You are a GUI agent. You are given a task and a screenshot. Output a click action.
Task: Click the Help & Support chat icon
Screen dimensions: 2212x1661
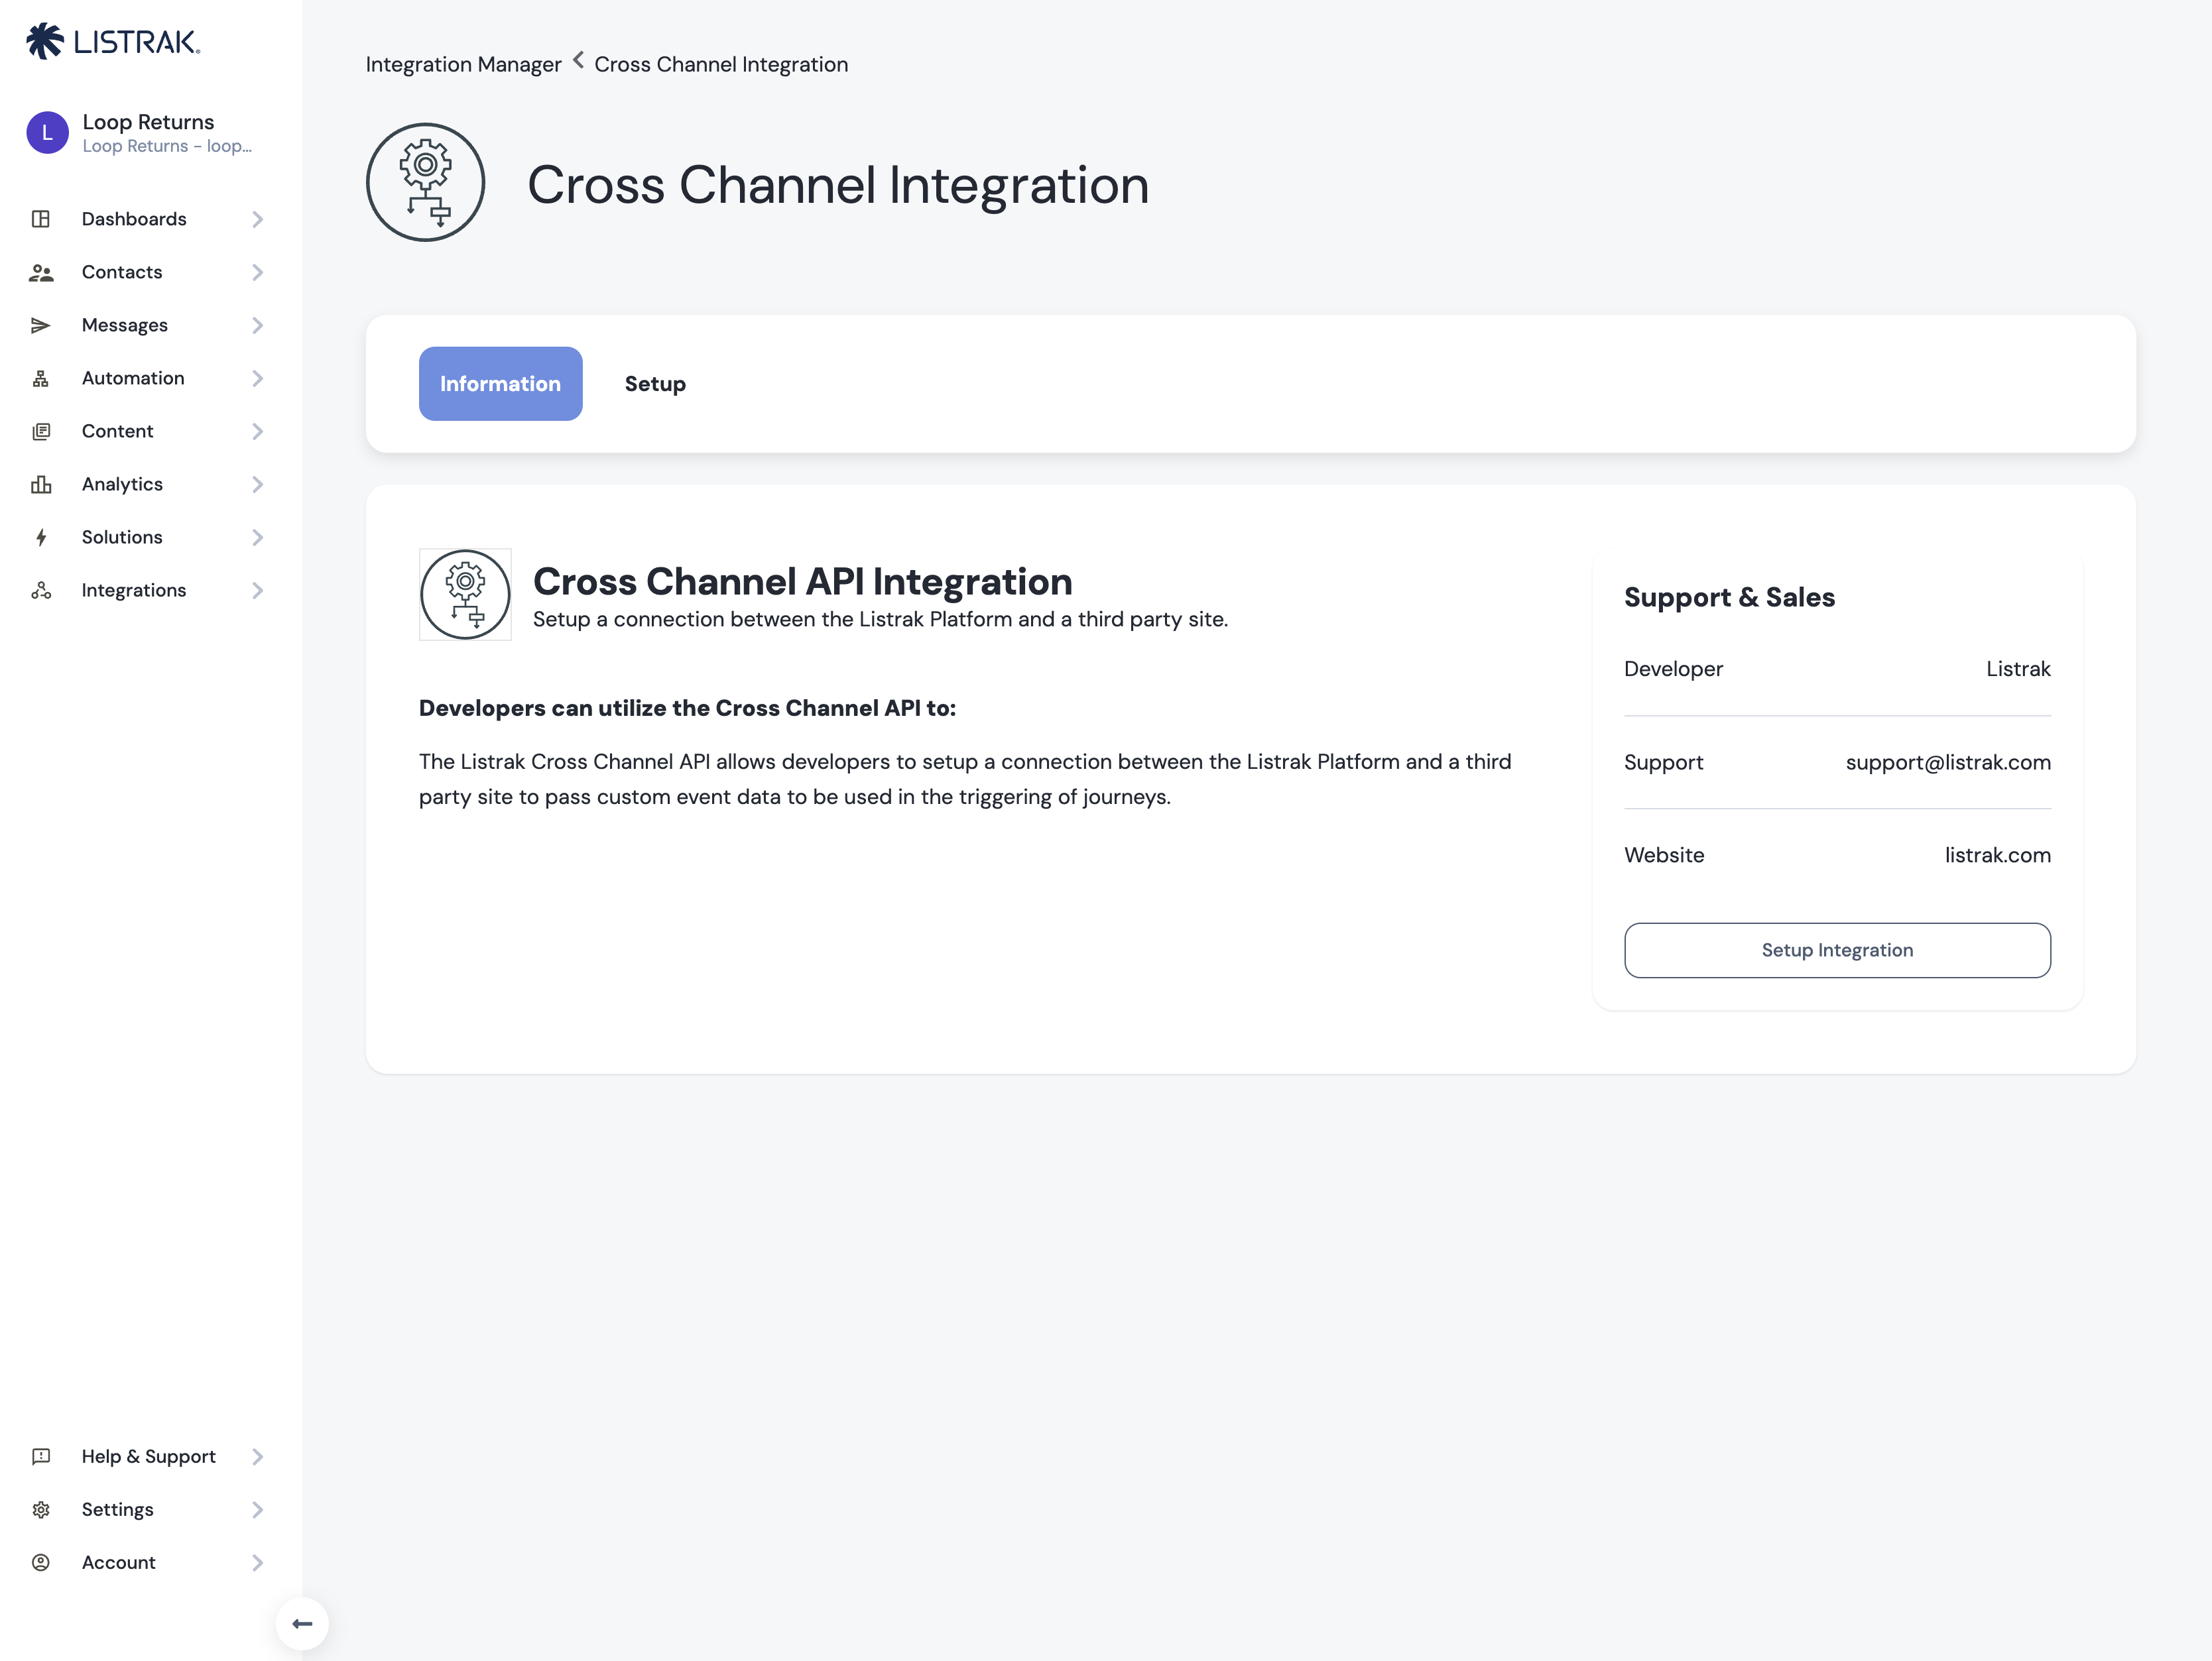(41, 1456)
